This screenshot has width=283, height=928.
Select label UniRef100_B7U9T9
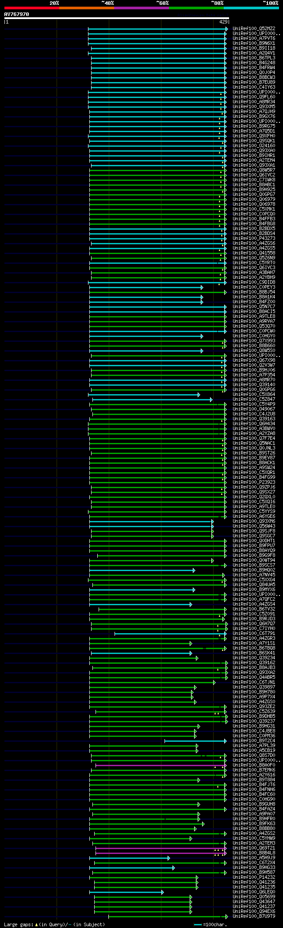(254, 916)
